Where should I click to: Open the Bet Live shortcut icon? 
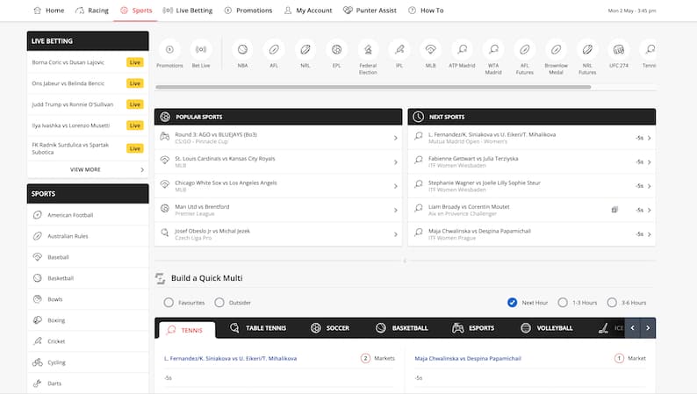201,50
